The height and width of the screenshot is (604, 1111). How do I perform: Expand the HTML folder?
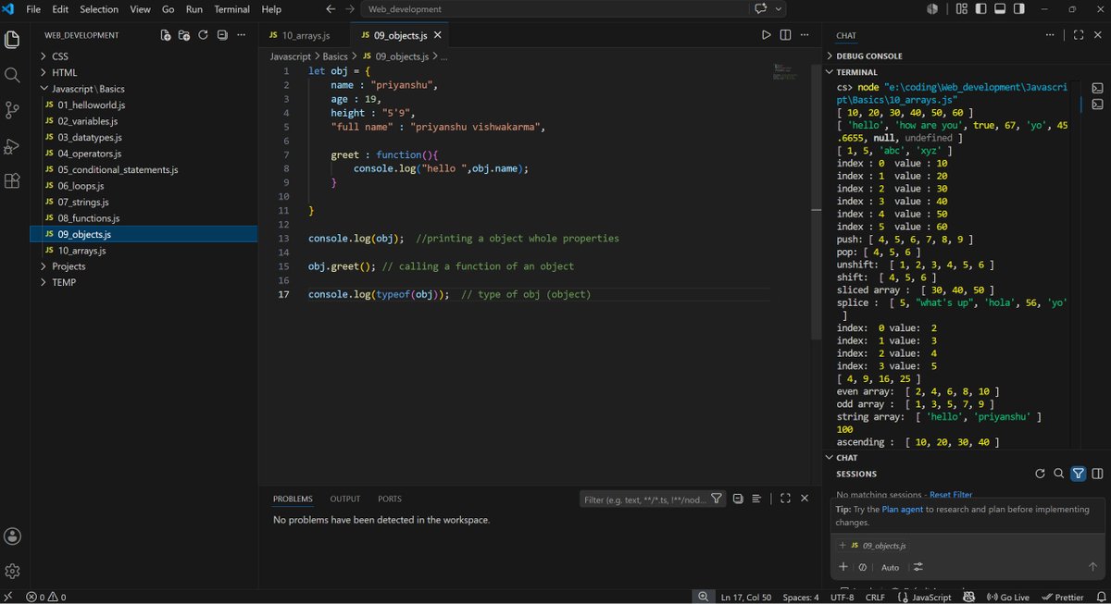(x=65, y=72)
